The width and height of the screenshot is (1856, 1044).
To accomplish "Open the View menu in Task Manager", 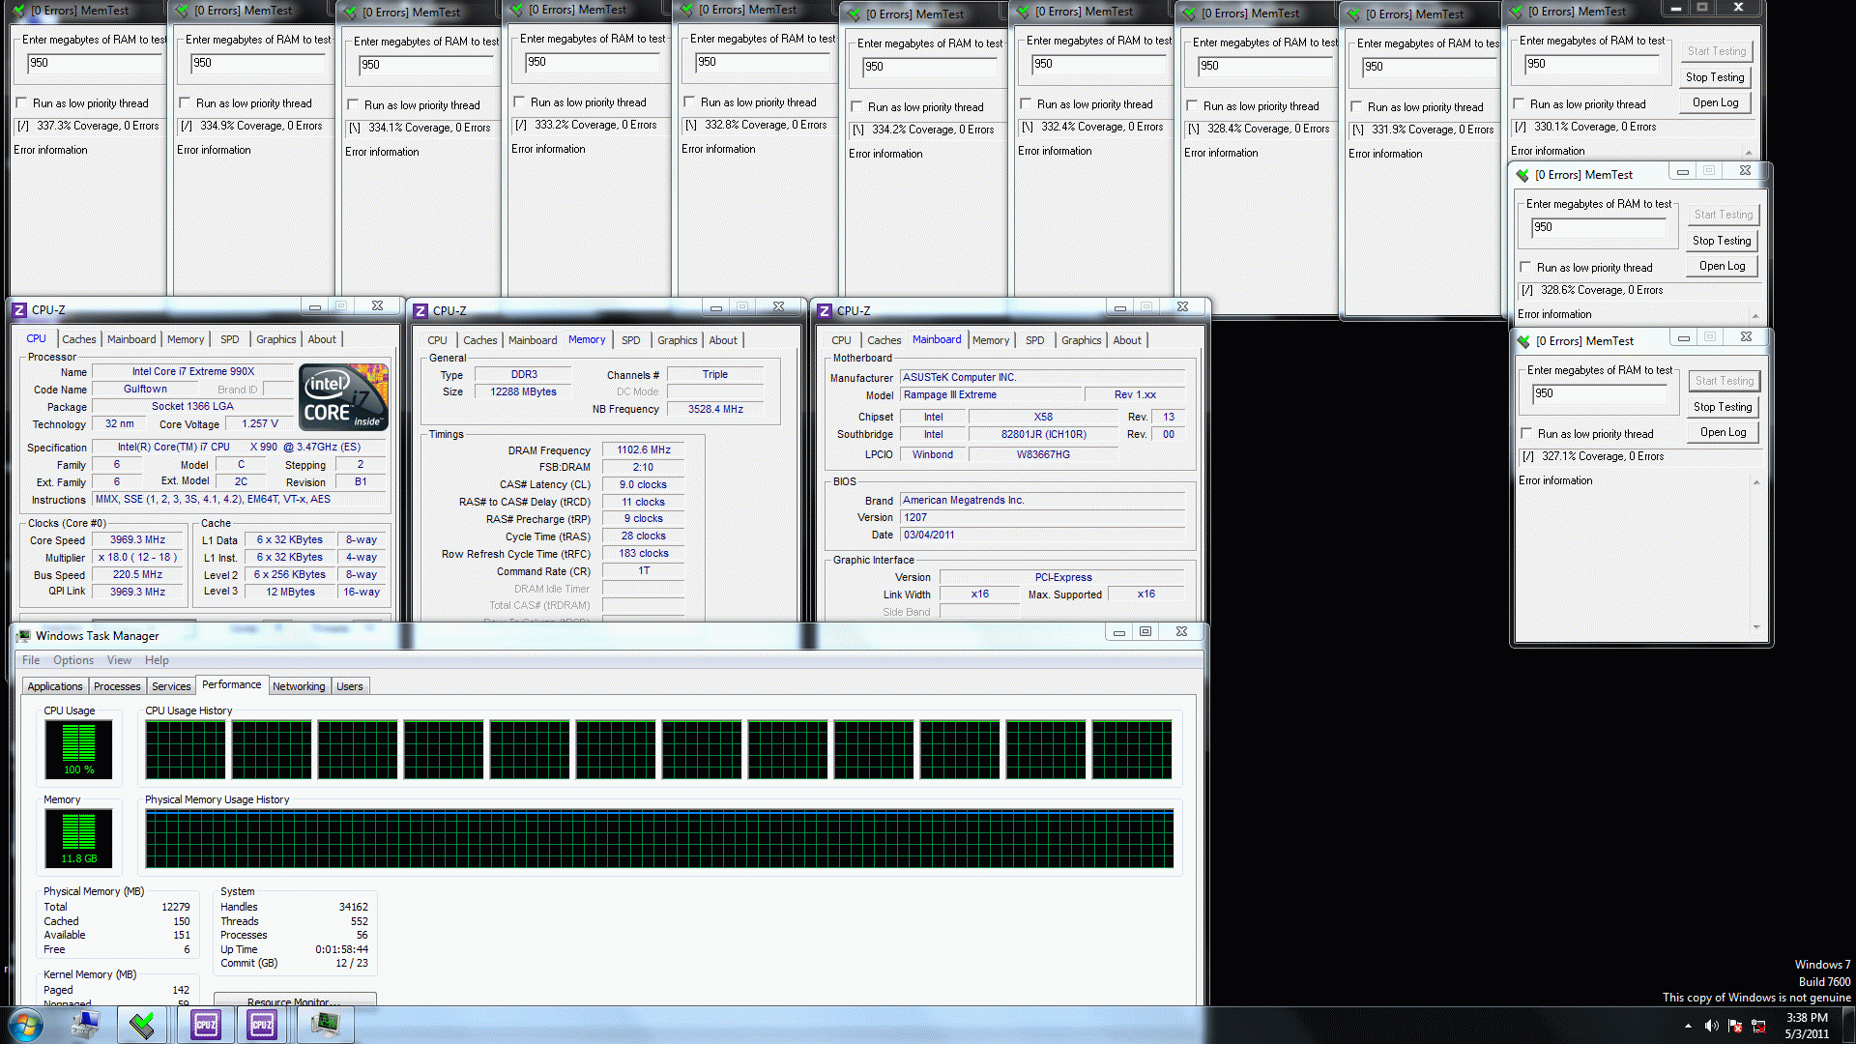I will 119,660.
